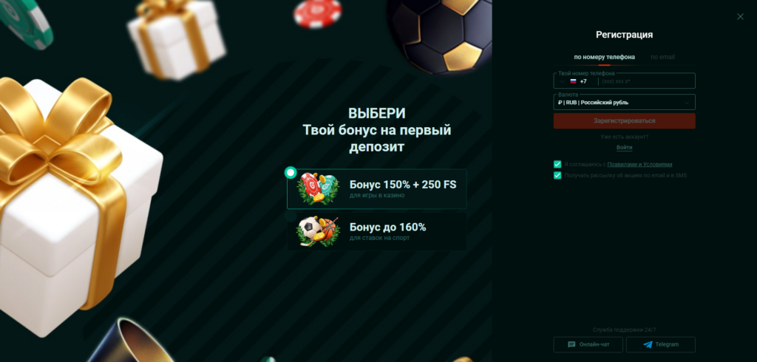Click the online chat speech bubble icon
The width and height of the screenshot is (757, 362).
click(571, 344)
